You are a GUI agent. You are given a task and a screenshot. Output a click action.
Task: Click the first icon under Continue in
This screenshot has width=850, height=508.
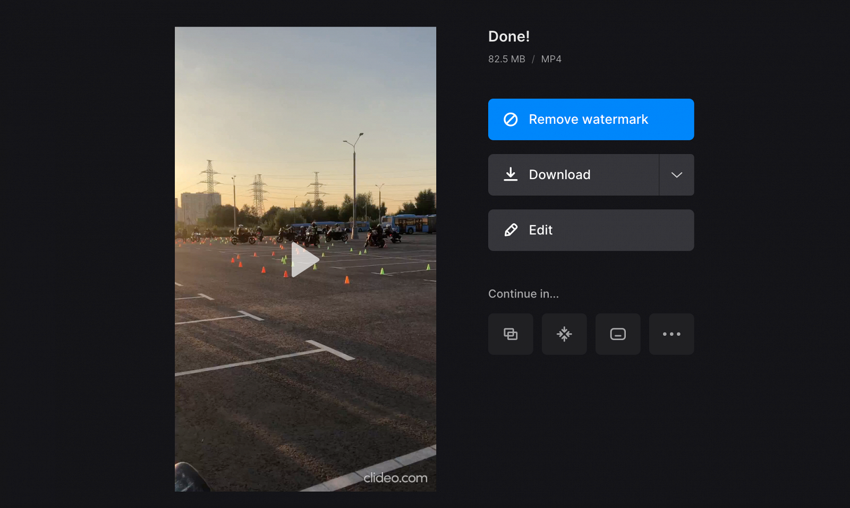[x=510, y=334]
